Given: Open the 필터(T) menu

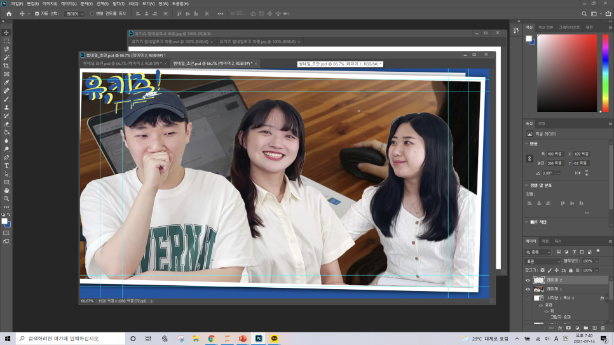Looking at the screenshot, I should pos(118,4).
